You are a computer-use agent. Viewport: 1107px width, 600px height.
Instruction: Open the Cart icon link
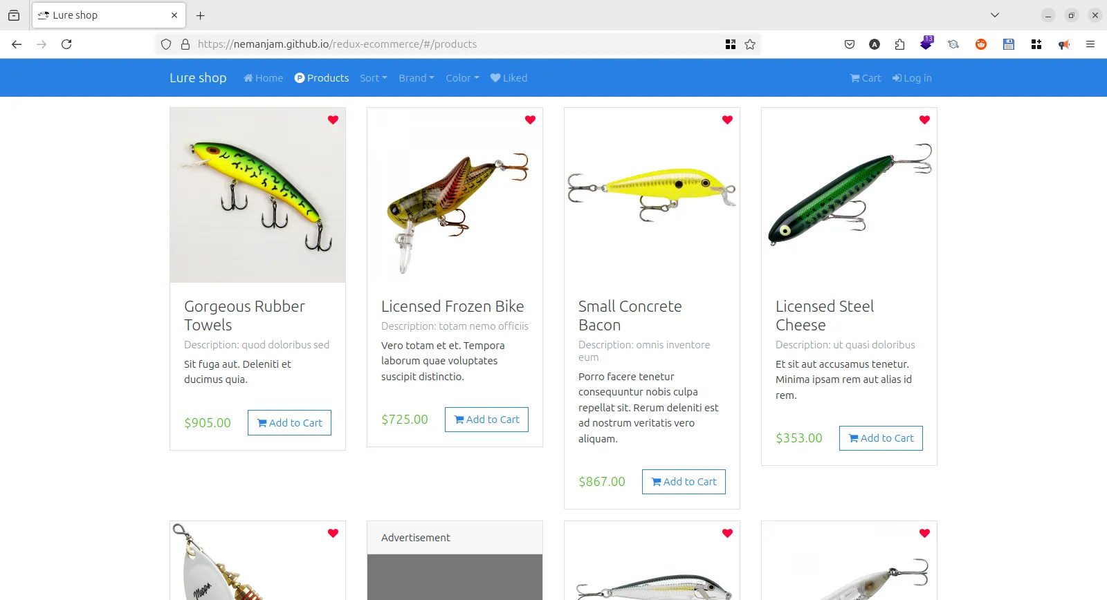[x=866, y=78]
